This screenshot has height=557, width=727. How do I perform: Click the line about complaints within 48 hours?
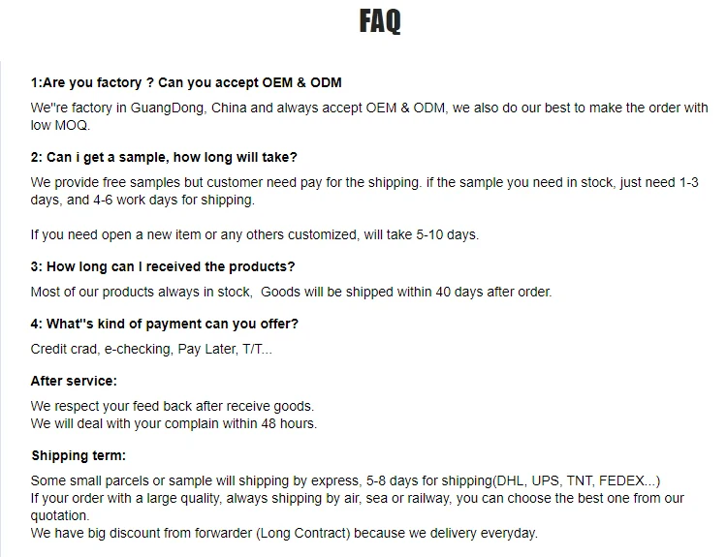pyautogui.click(x=174, y=423)
